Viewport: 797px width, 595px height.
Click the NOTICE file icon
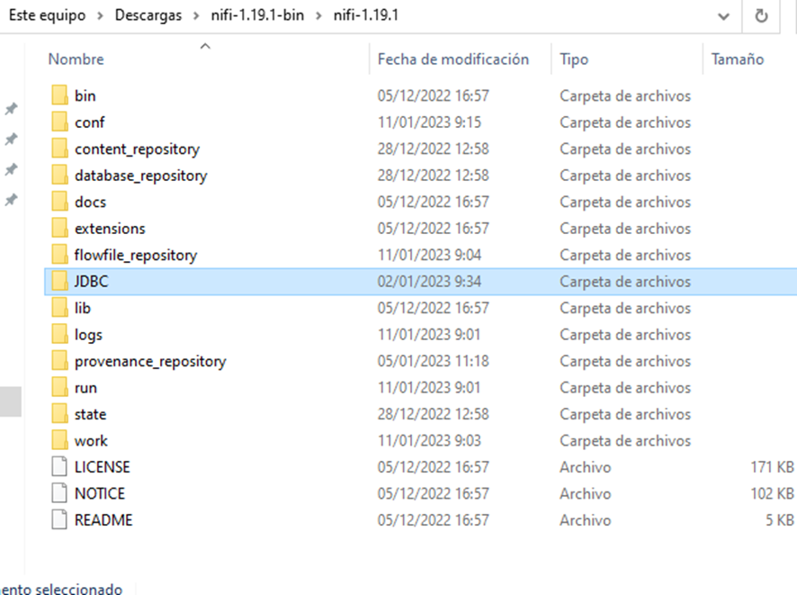[59, 492]
